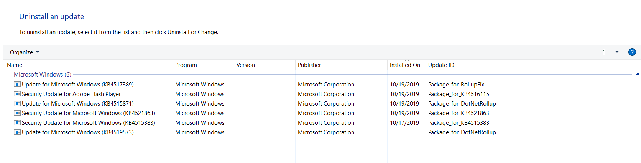Click Package_for_RollupFix update ID
The width and height of the screenshot is (641, 163).
tap(456, 85)
